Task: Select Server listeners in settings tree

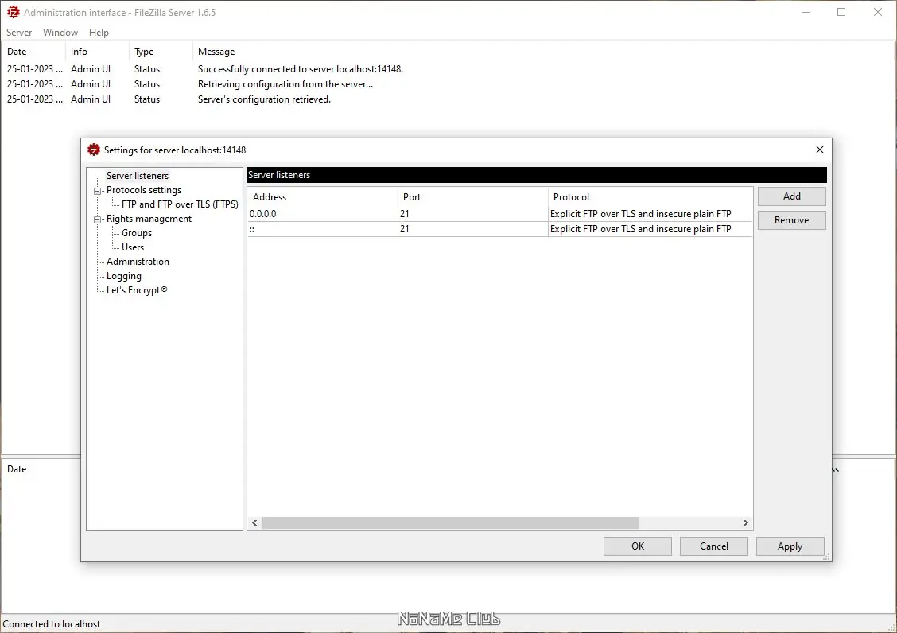Action: [x=138, y=176]
